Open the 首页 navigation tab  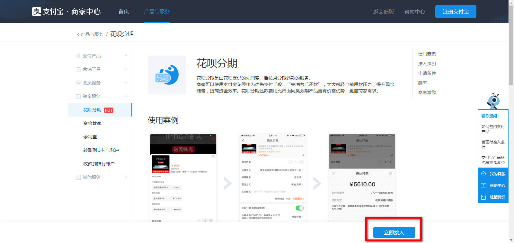pos(124,12)
